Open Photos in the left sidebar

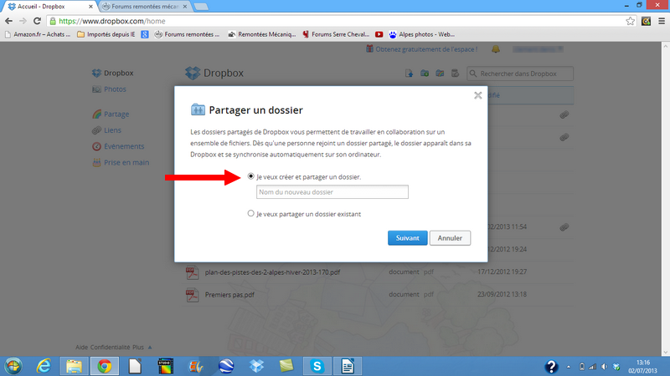pos(109,89)
